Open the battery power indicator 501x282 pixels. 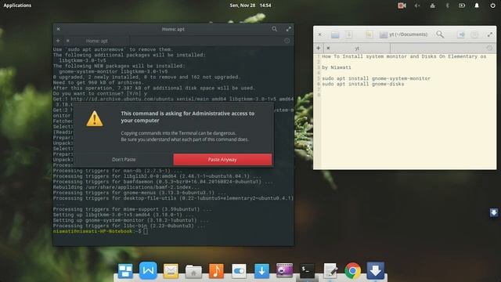pos(462,5)
